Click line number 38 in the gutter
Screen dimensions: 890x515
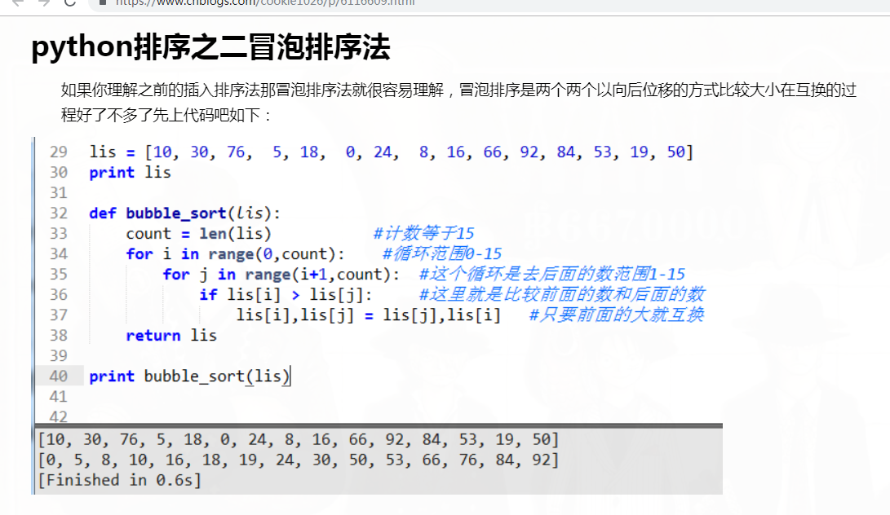pyautogui.click(x=59, y=336)
